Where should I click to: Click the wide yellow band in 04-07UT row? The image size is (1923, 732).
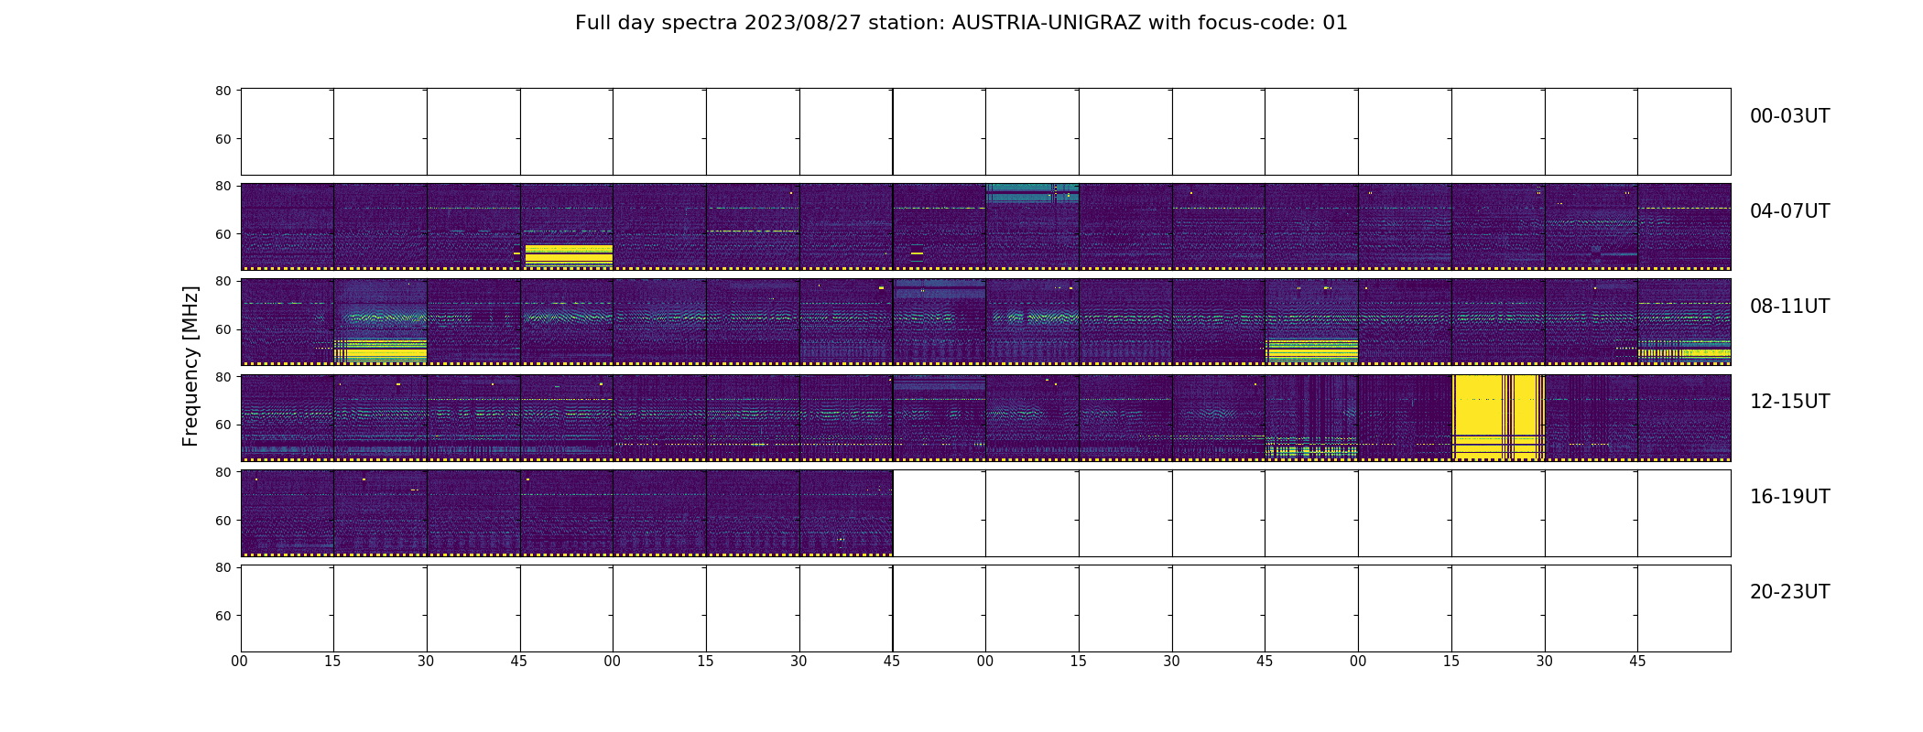[x=569, y=255]
